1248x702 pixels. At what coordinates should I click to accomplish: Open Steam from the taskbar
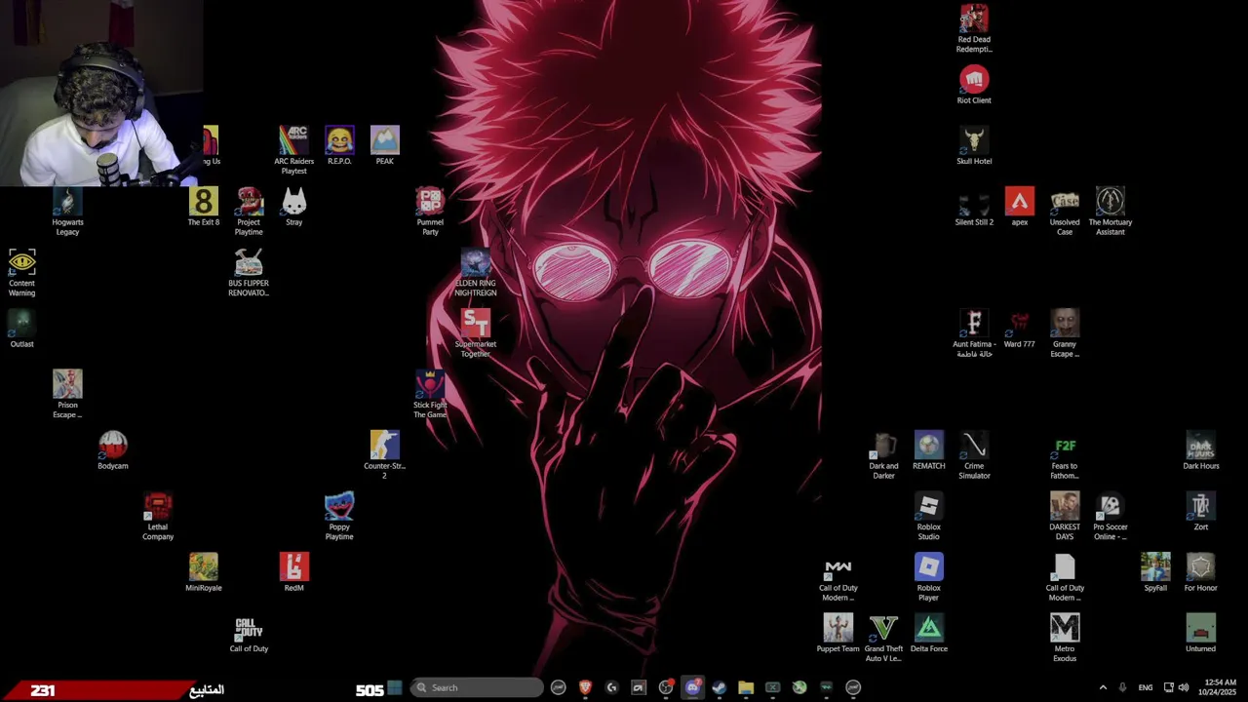point(719,687)
